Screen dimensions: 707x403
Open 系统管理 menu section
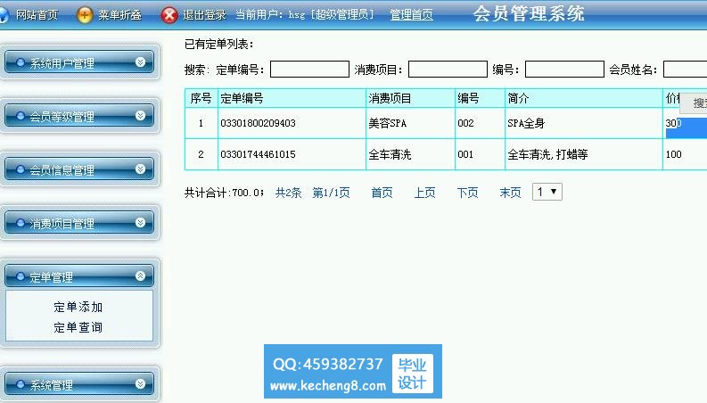(79, 383)
